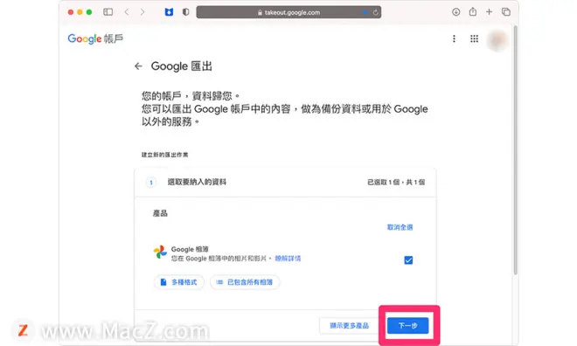577x346 pixels.
Task: Uncheck the Google 相簿 checkbox
Action: pos(408,260)
